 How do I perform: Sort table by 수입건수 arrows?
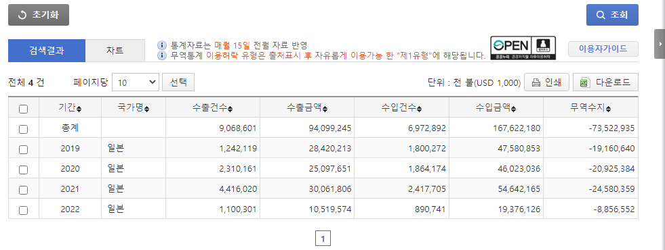click(x=419, y=109)
